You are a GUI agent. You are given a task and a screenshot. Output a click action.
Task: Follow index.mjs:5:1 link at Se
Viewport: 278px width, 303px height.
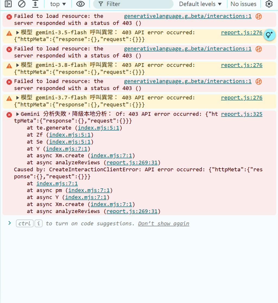(x=70, y=142)
